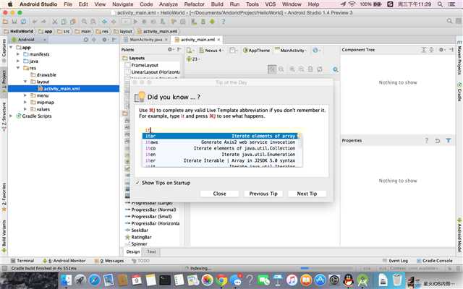Select activity_main.xml in project tree

64,88
